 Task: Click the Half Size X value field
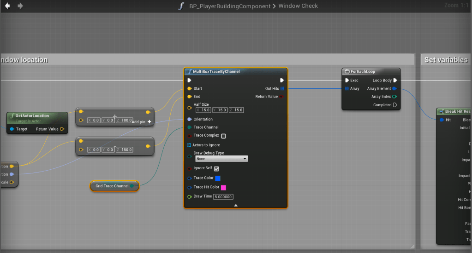click(205, 110)
